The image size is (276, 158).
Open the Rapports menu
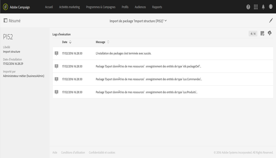click(x=157, y=7)
